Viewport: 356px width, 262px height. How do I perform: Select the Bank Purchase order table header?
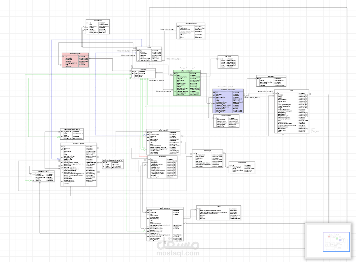pos(113,161)
